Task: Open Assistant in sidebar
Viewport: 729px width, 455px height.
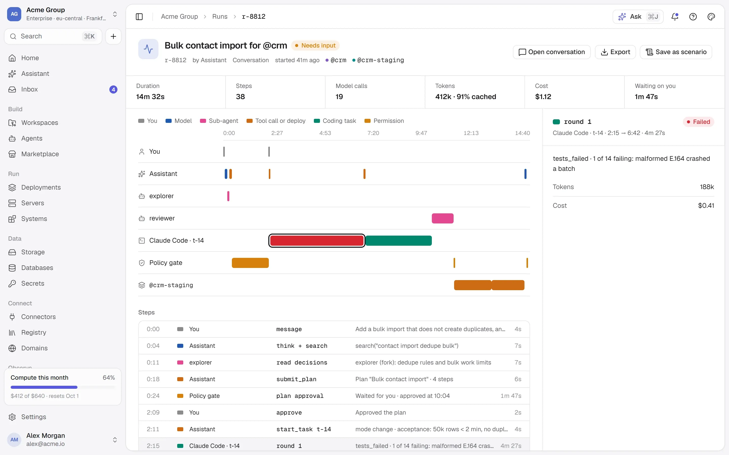Action: click(63, 73)
